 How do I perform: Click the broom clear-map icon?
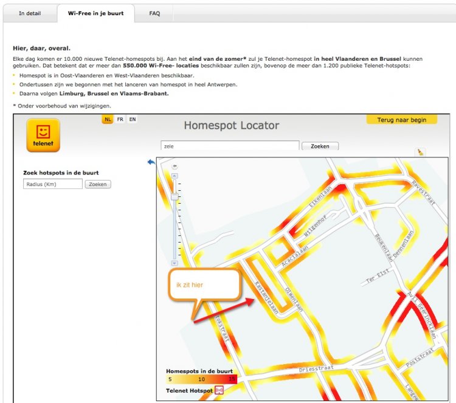(x=420, y=152)
